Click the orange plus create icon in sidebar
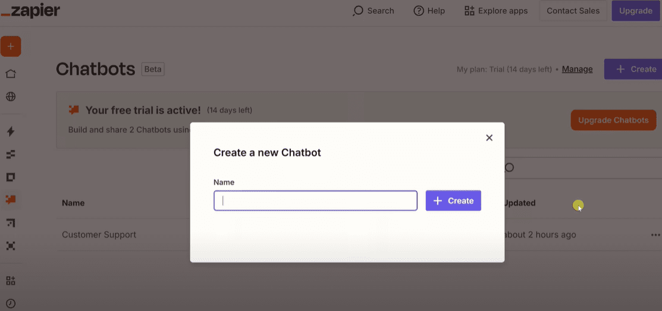Screen dimensions: 662x311 click(11, 46)
